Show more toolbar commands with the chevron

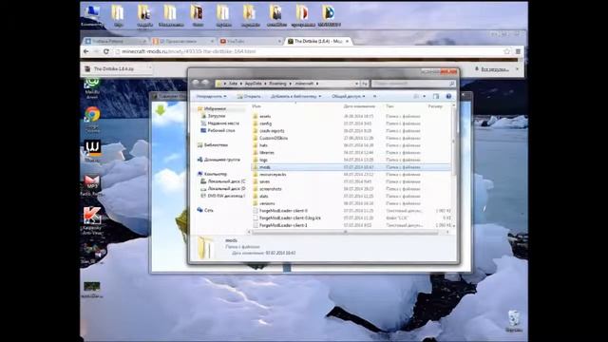(x=374, y=96)
